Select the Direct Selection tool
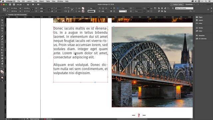Image resolution: width=213 pixels, height=120 pixels. point(2,20)
